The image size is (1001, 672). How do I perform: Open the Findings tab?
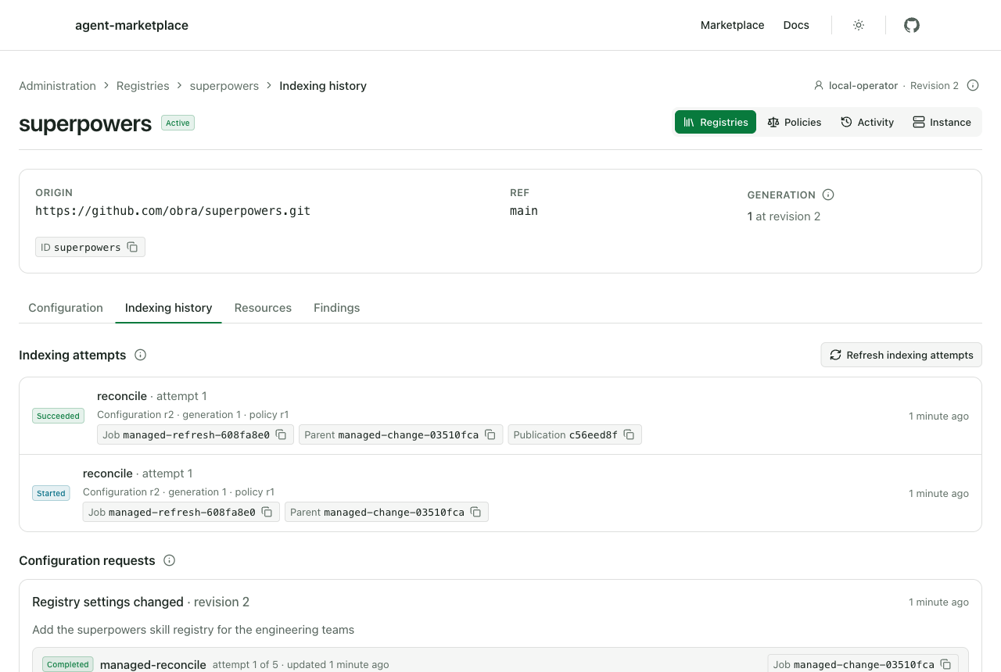point(337,308)
